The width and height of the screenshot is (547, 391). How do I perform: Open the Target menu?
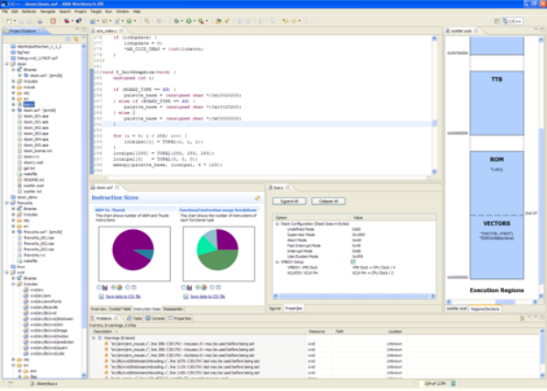coord(96,11)
